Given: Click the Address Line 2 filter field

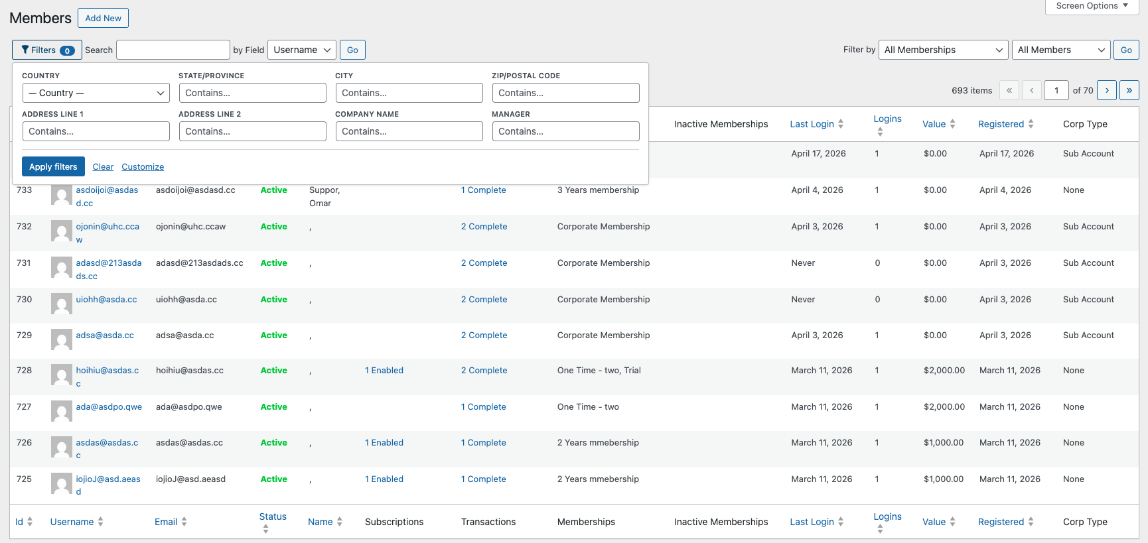Looking at the screenshot, I should [x=253, y=131].
